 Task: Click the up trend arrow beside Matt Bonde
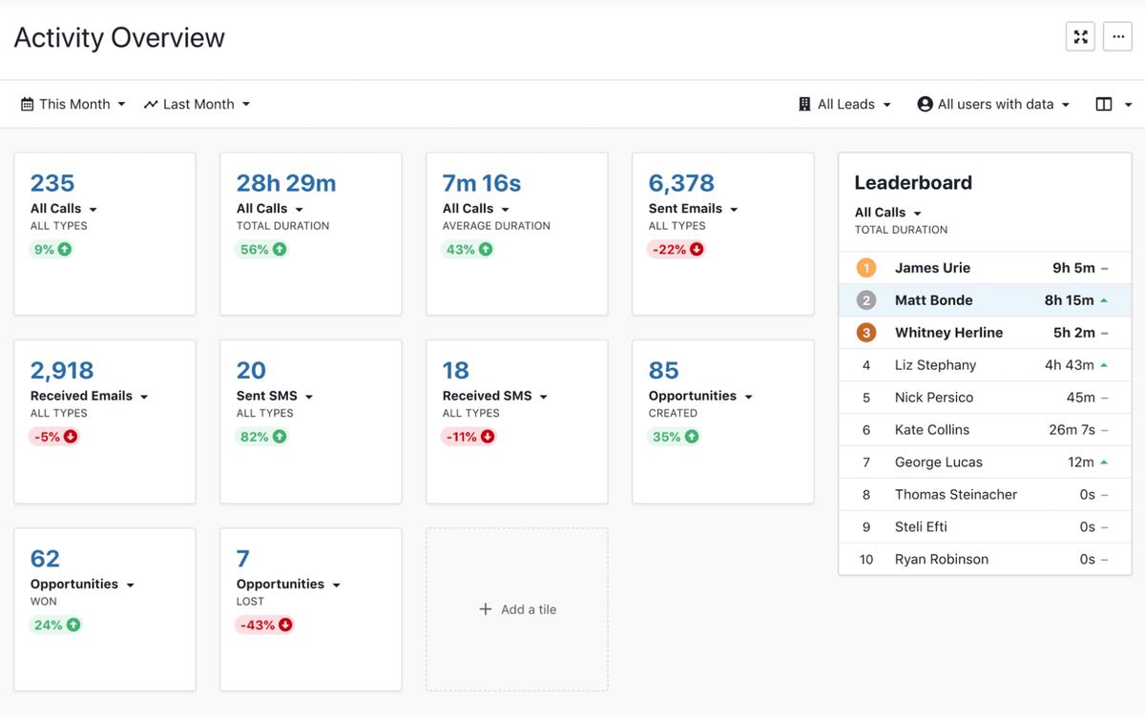(1104, 300)
